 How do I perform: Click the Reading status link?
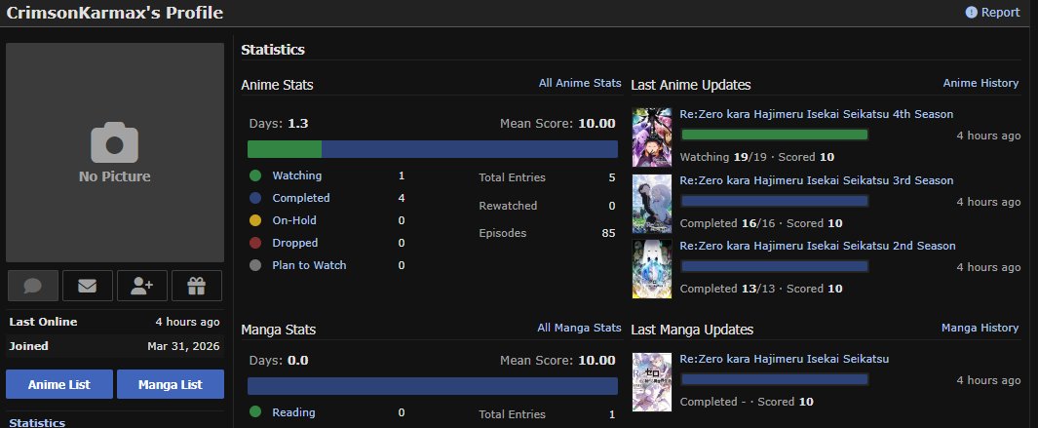(293, 412)
